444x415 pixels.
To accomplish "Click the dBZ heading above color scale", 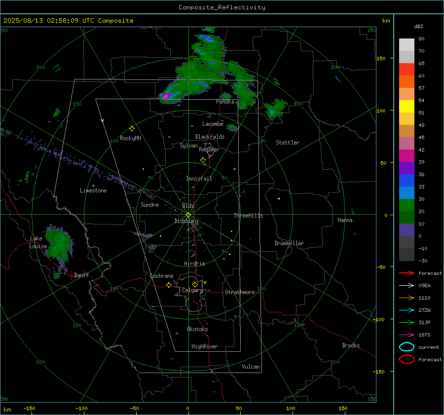I will pyautogui.click(x=418, y=27).
